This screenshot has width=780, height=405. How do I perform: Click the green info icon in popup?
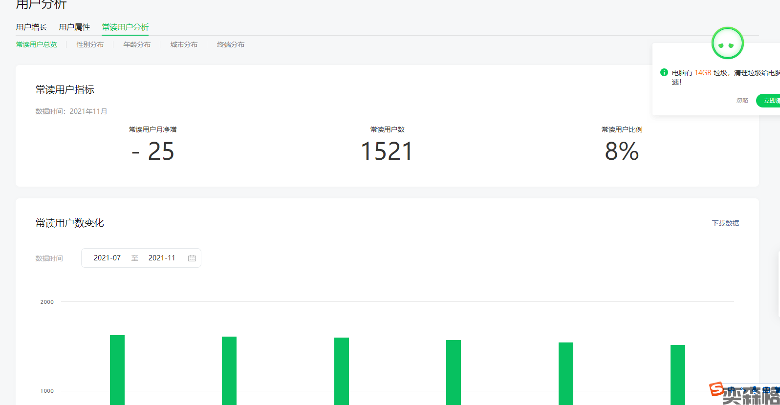coord(664,72)
